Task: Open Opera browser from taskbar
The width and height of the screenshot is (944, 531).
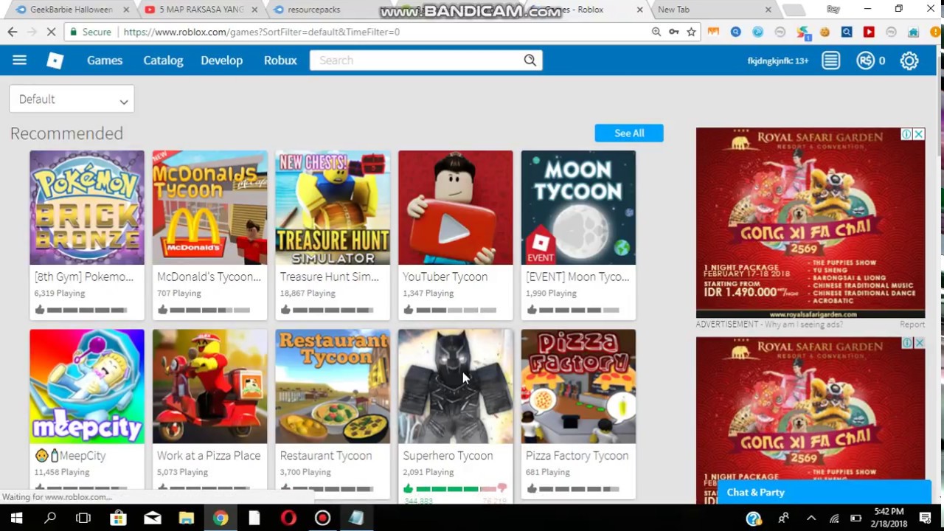Action: (288, 518)
